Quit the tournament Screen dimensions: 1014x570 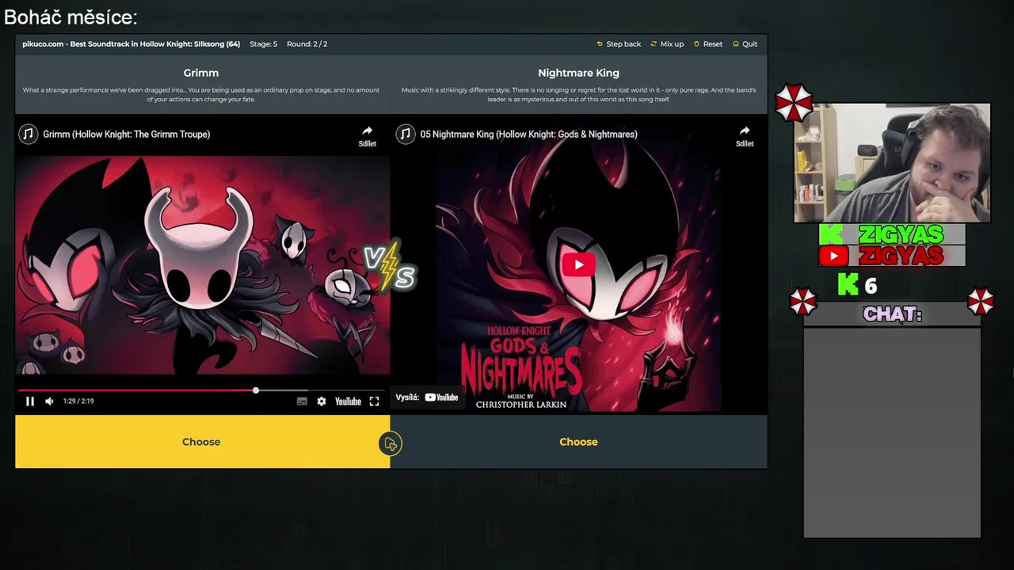[x=745, y=44]
